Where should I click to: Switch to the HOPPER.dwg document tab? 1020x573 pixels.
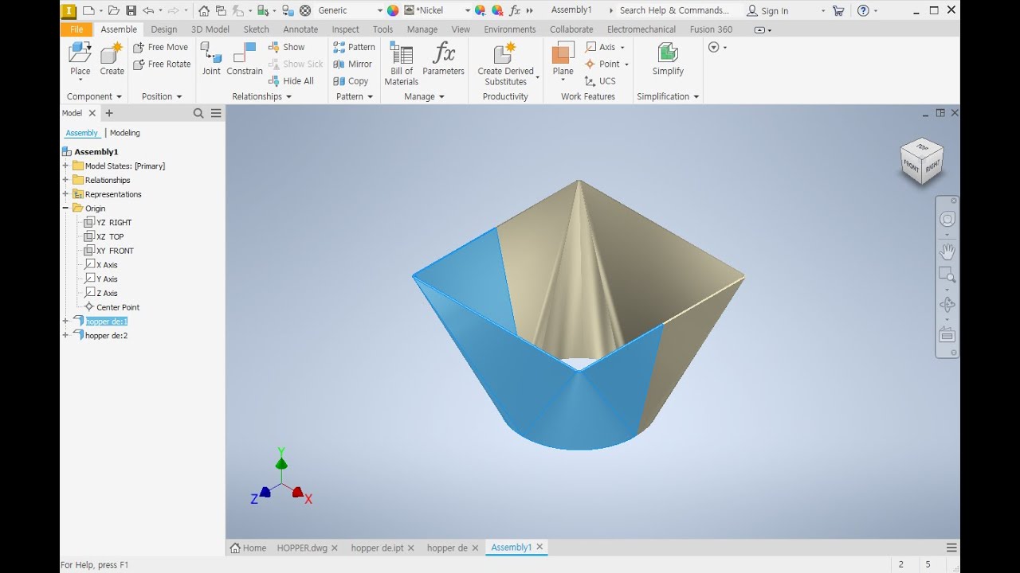[302, 548]
